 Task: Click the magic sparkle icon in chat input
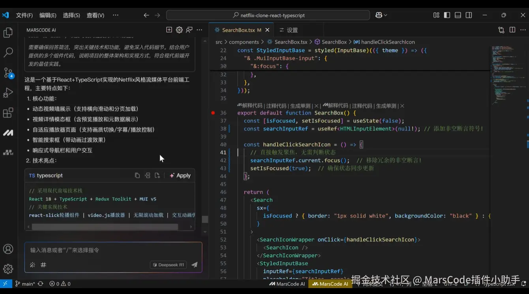tap(33, 265)
